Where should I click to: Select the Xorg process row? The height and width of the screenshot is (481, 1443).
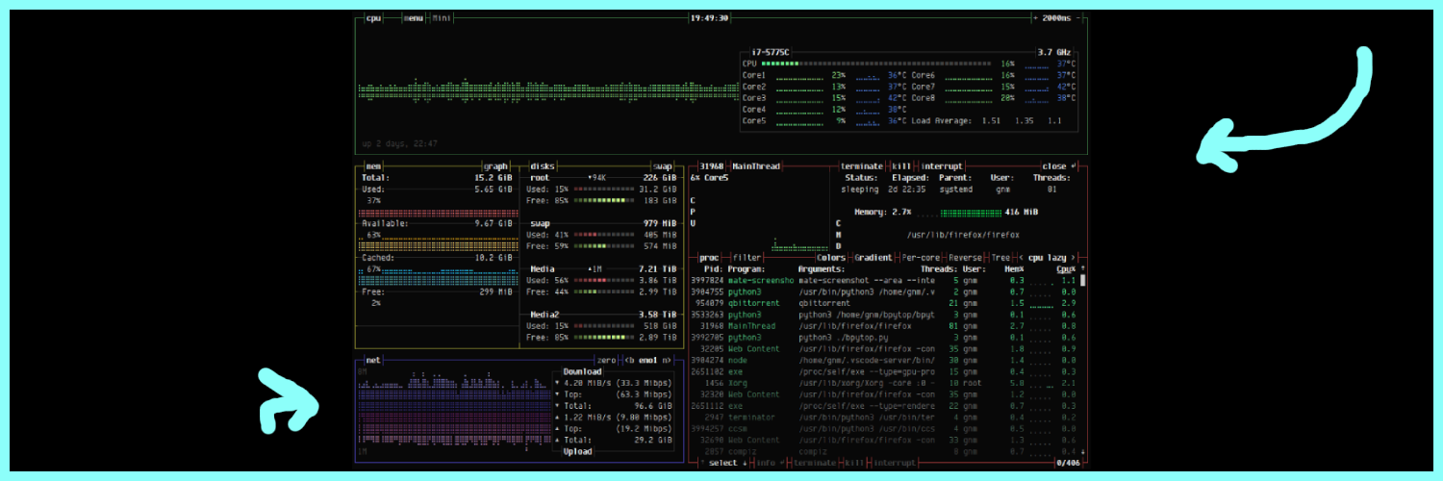[883, 383]
